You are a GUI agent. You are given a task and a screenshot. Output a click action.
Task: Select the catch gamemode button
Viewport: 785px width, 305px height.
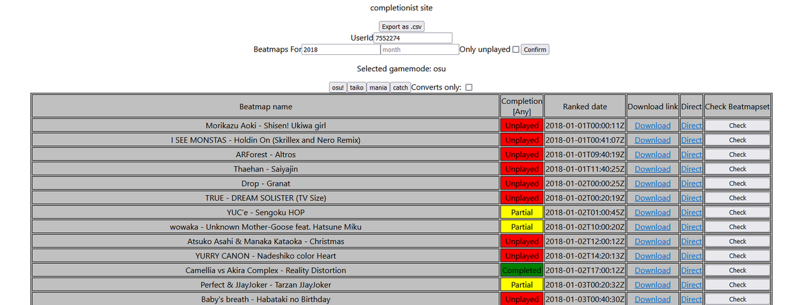coord(400,88)
